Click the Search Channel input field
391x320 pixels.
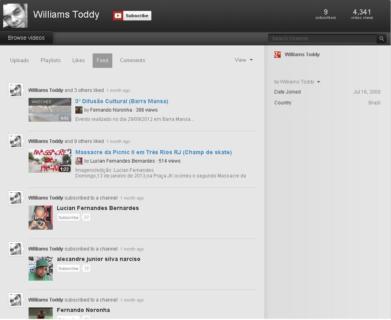pos(322,39)
